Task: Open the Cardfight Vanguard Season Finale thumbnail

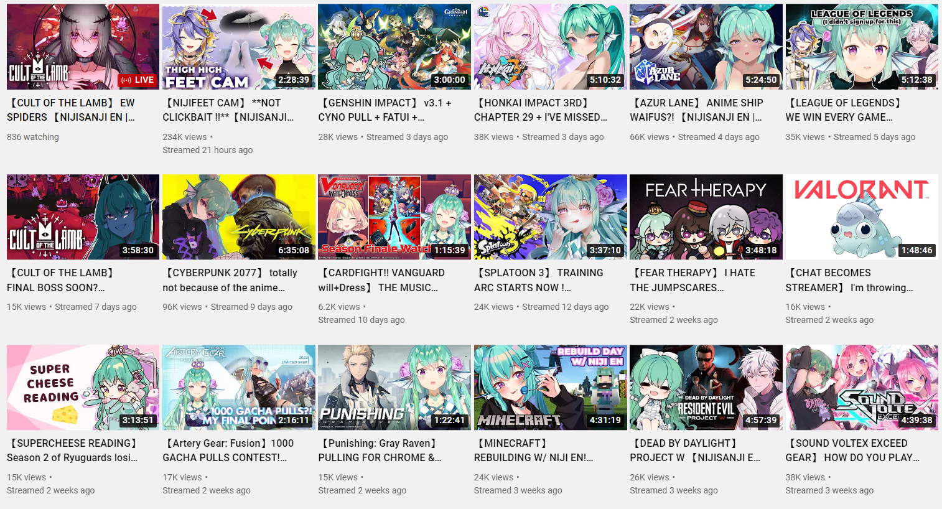Action: pyautogui.click(x=394, y=217)
